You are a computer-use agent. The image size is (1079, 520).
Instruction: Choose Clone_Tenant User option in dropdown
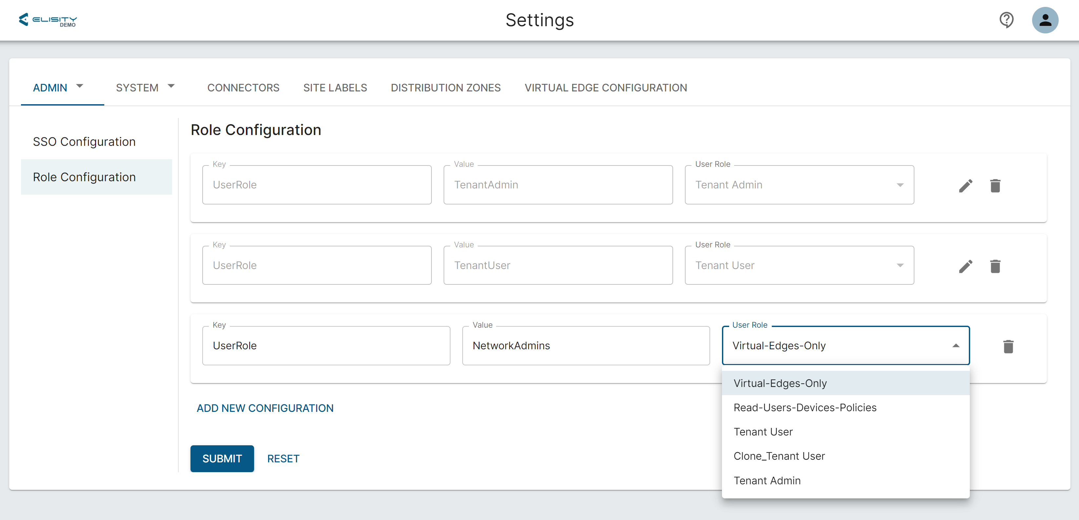pyautogui.click(x=779, y=456)
